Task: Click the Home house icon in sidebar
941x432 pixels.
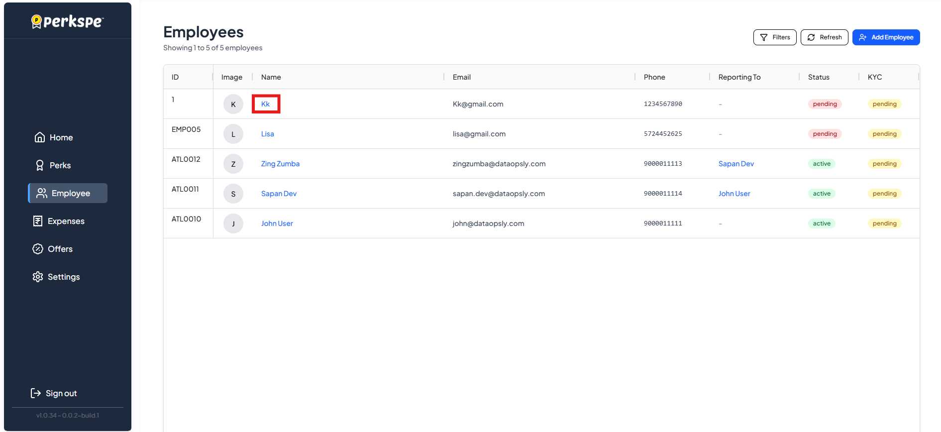Action: 40,137
